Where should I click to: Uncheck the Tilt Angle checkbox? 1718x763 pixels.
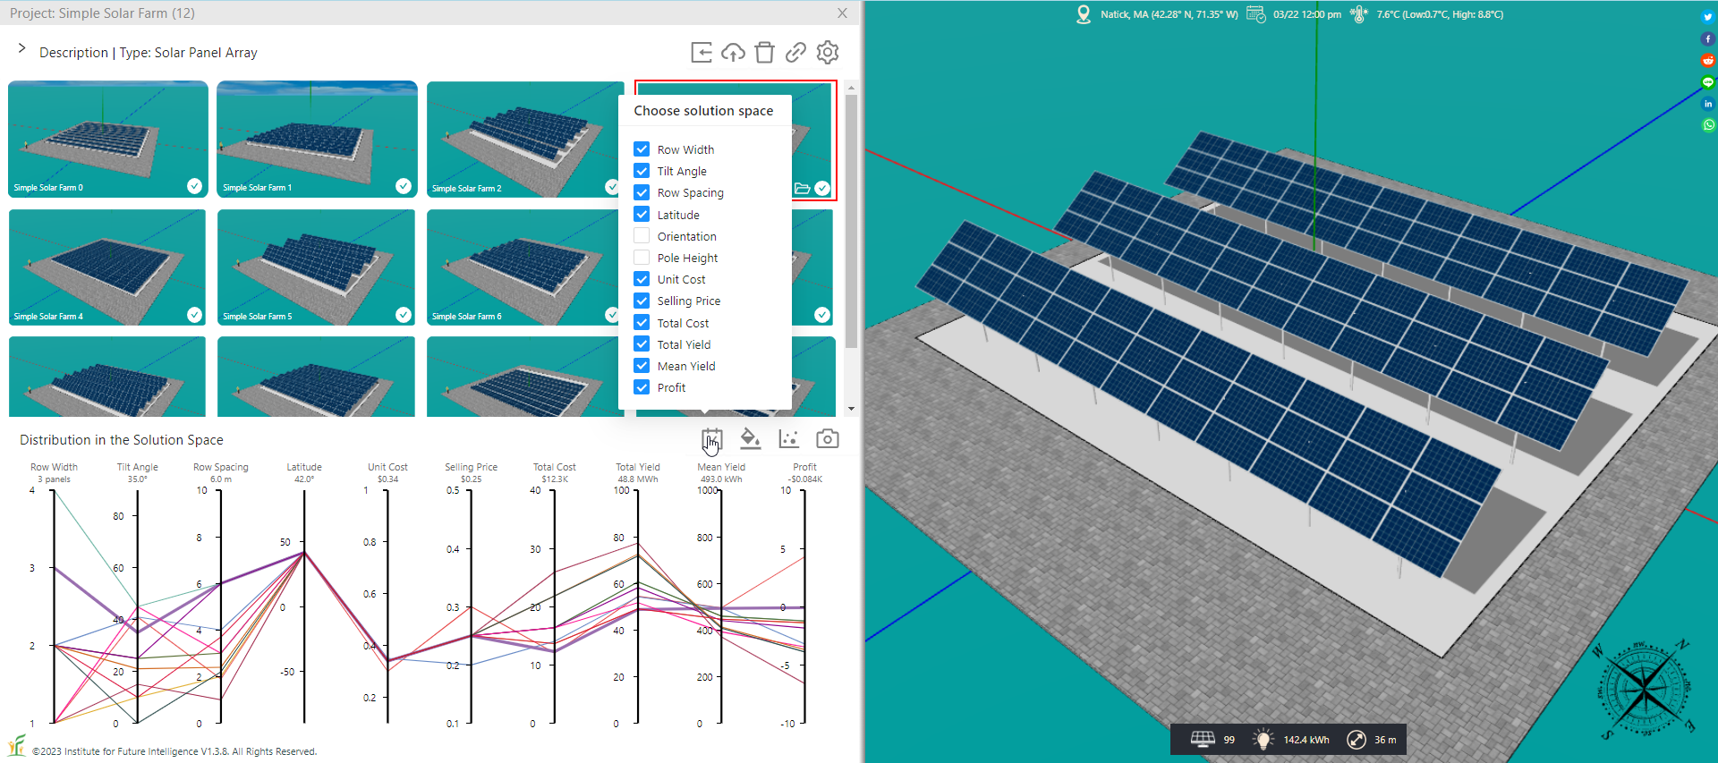642,171
